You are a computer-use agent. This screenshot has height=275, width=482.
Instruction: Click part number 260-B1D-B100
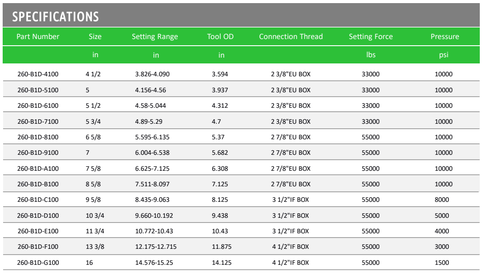point(38,184)
